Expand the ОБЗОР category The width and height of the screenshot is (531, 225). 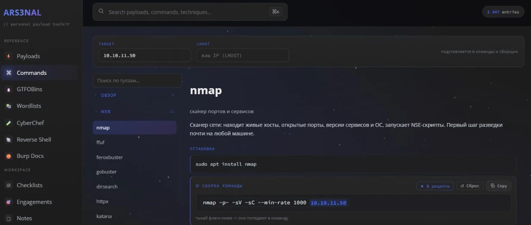click(x=135, y=95)
